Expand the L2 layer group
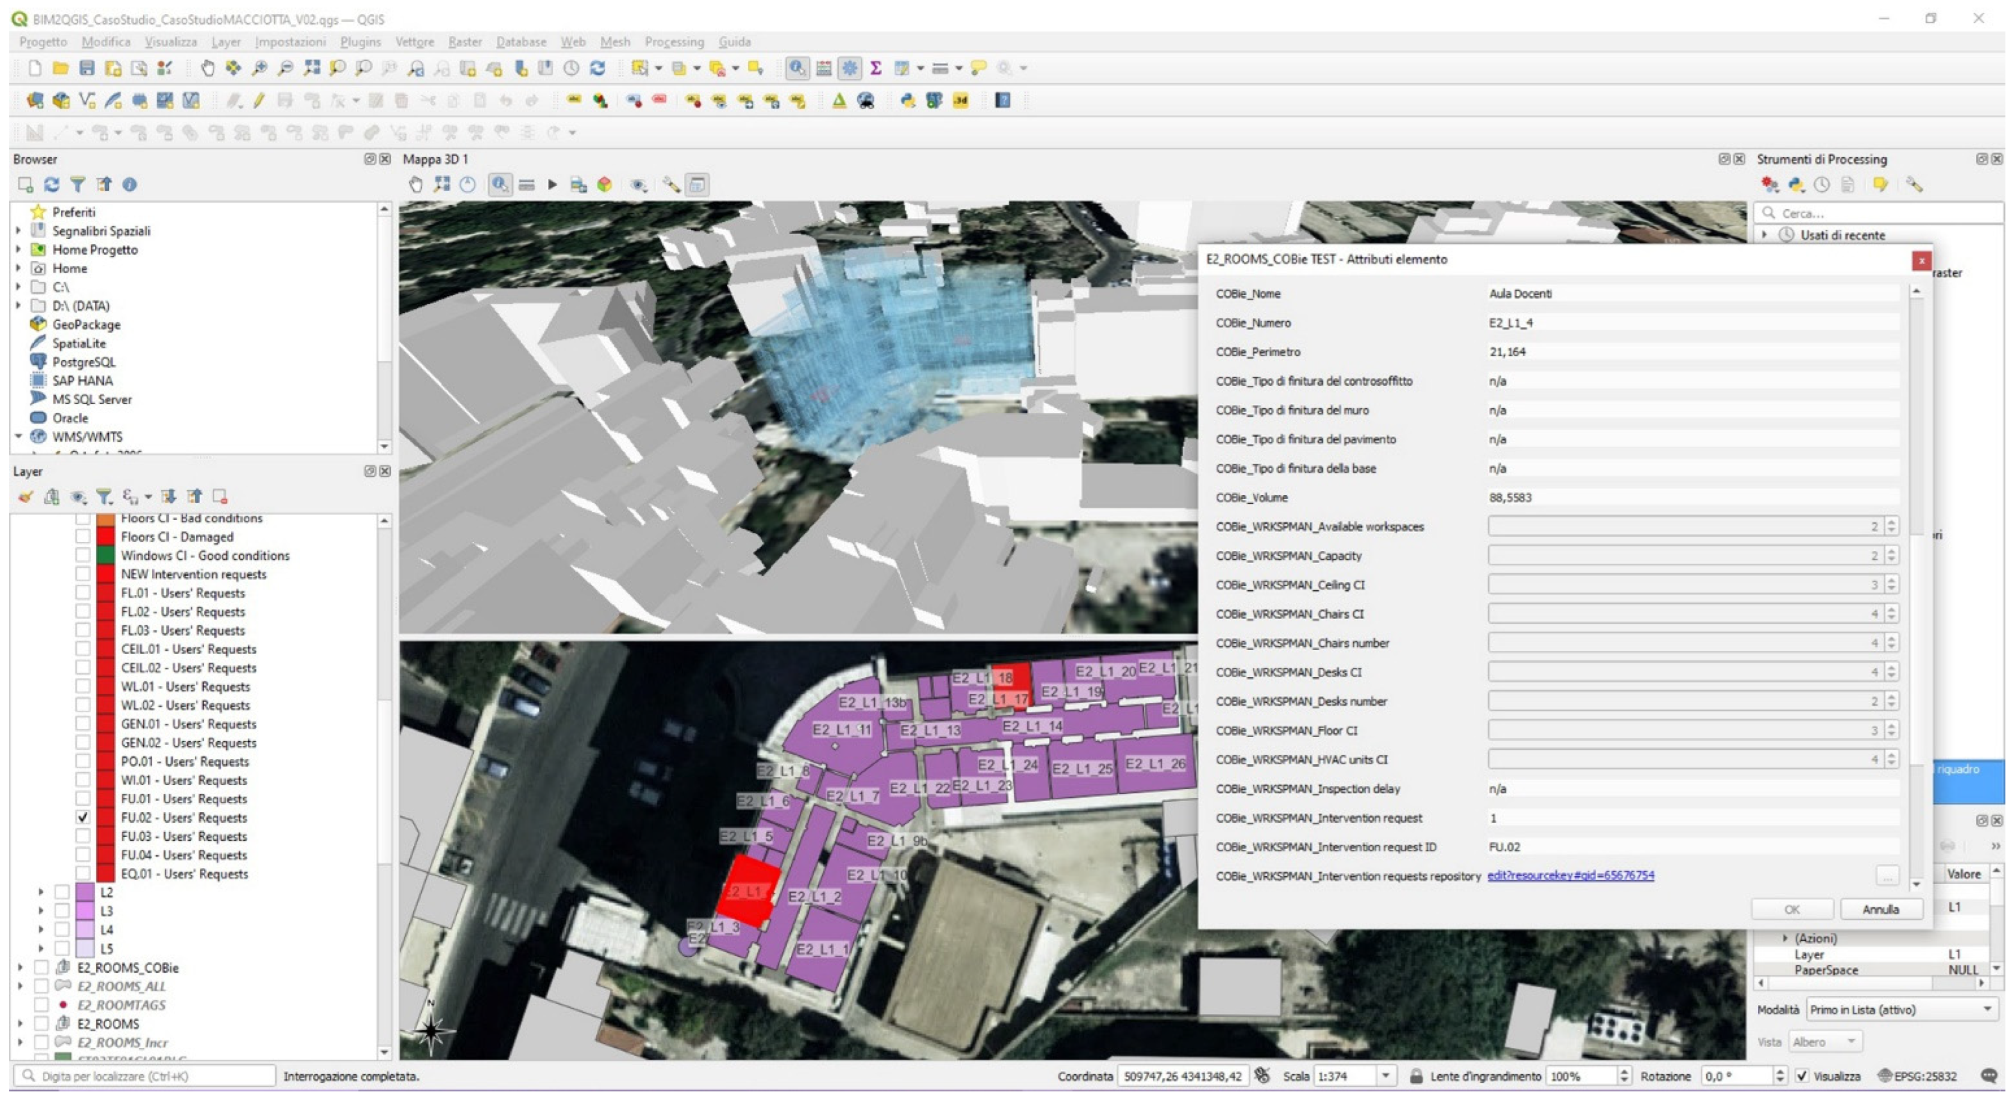The width and height of the screenshot is (2015, 1098). [x=41, y=892]
